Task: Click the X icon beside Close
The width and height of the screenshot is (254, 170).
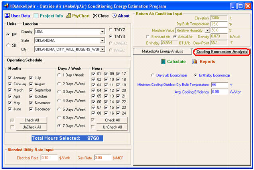Action: (x=95, y=16)
